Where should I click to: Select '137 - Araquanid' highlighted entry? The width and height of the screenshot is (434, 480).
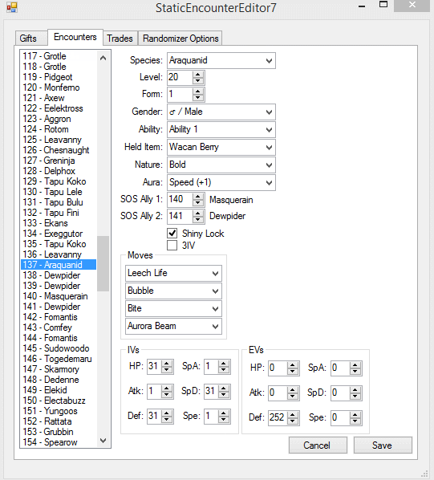(x=59, y=265)
